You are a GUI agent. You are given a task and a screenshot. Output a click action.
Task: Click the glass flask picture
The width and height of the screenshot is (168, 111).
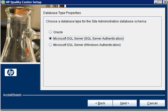(20, 34)
